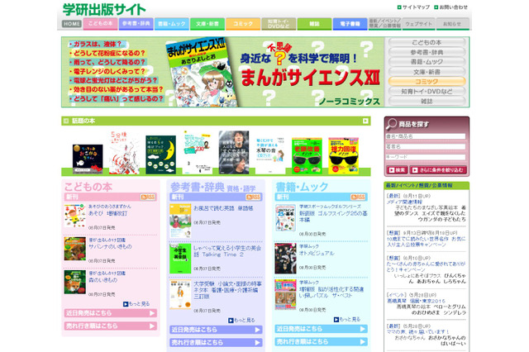Open the 文庫・新書 navigation tab
The height and width of the screenshot is (352, 529).
coord(207,24)
